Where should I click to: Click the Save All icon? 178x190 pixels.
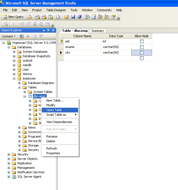80,17
